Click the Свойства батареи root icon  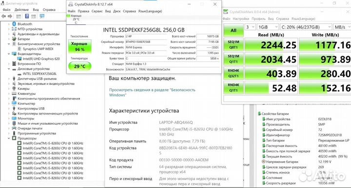[259, 113]
